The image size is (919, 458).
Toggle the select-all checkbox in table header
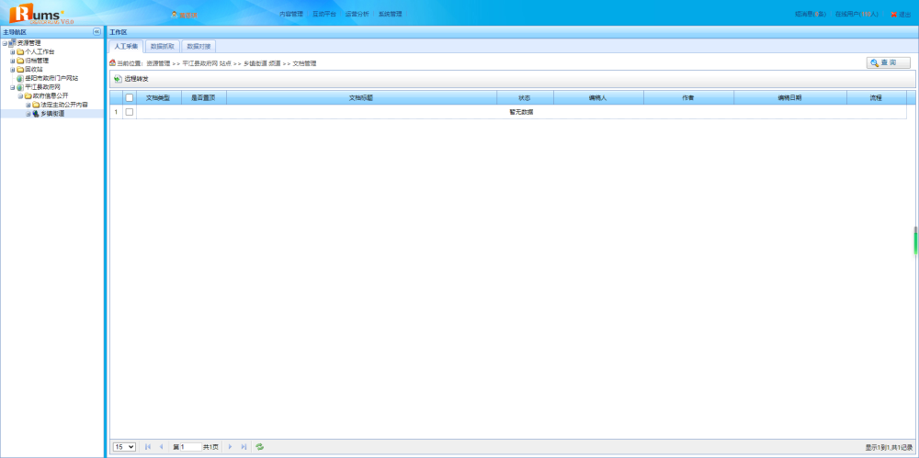[x=130, y=97]
